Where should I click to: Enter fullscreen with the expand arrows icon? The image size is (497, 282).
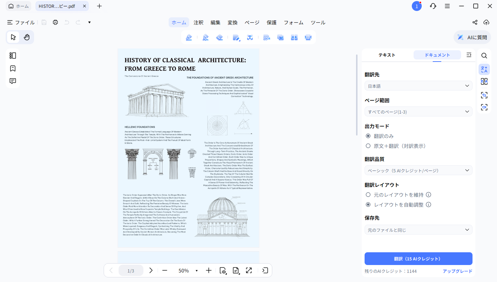click(249, 270)
